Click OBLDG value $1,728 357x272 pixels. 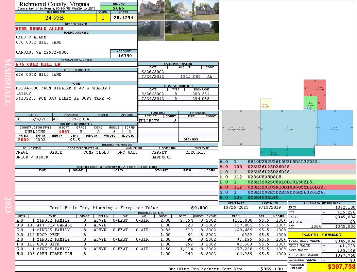coord(347,246)
